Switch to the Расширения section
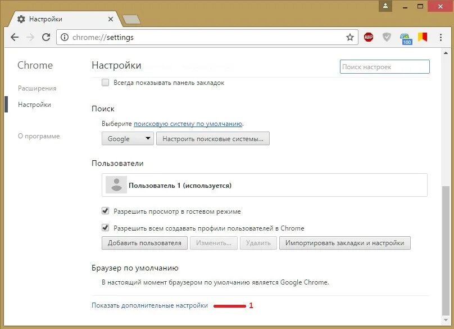 (39, 88)
